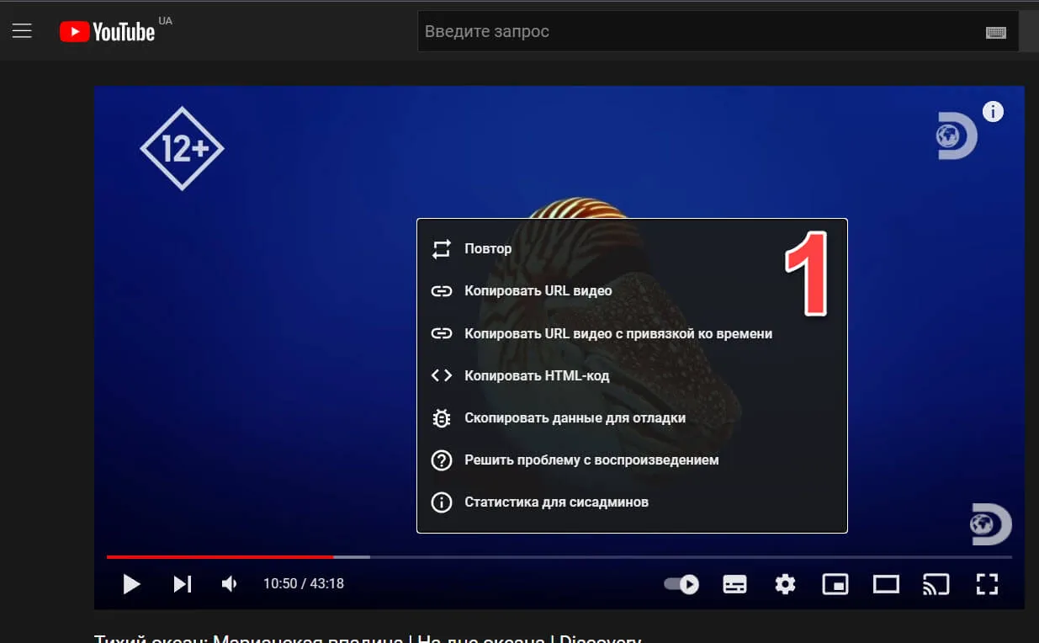Enter full screen mode
1039x643 pixels.
[987, 584]
